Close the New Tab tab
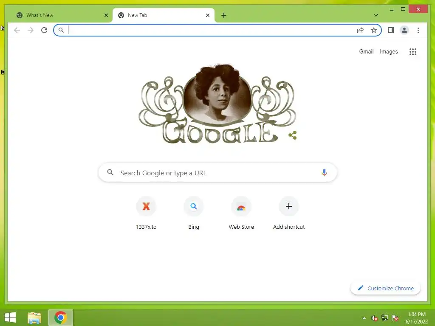The image size is (435, 326). (207, 15)
